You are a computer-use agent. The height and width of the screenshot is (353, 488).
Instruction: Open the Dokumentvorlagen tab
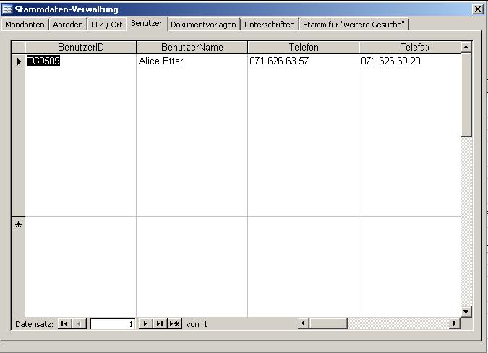tap(203, 25)
